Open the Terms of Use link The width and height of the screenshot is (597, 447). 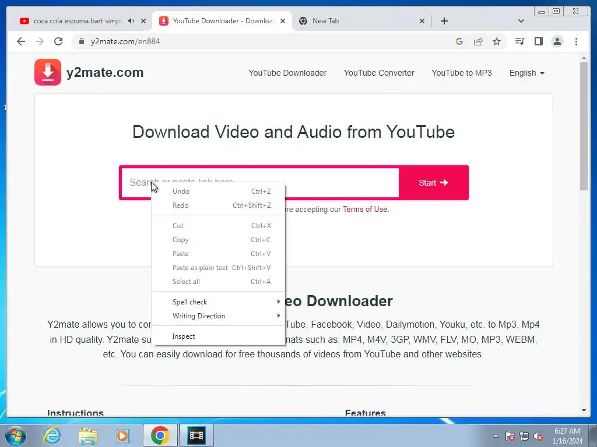click(x=365, y=209)
